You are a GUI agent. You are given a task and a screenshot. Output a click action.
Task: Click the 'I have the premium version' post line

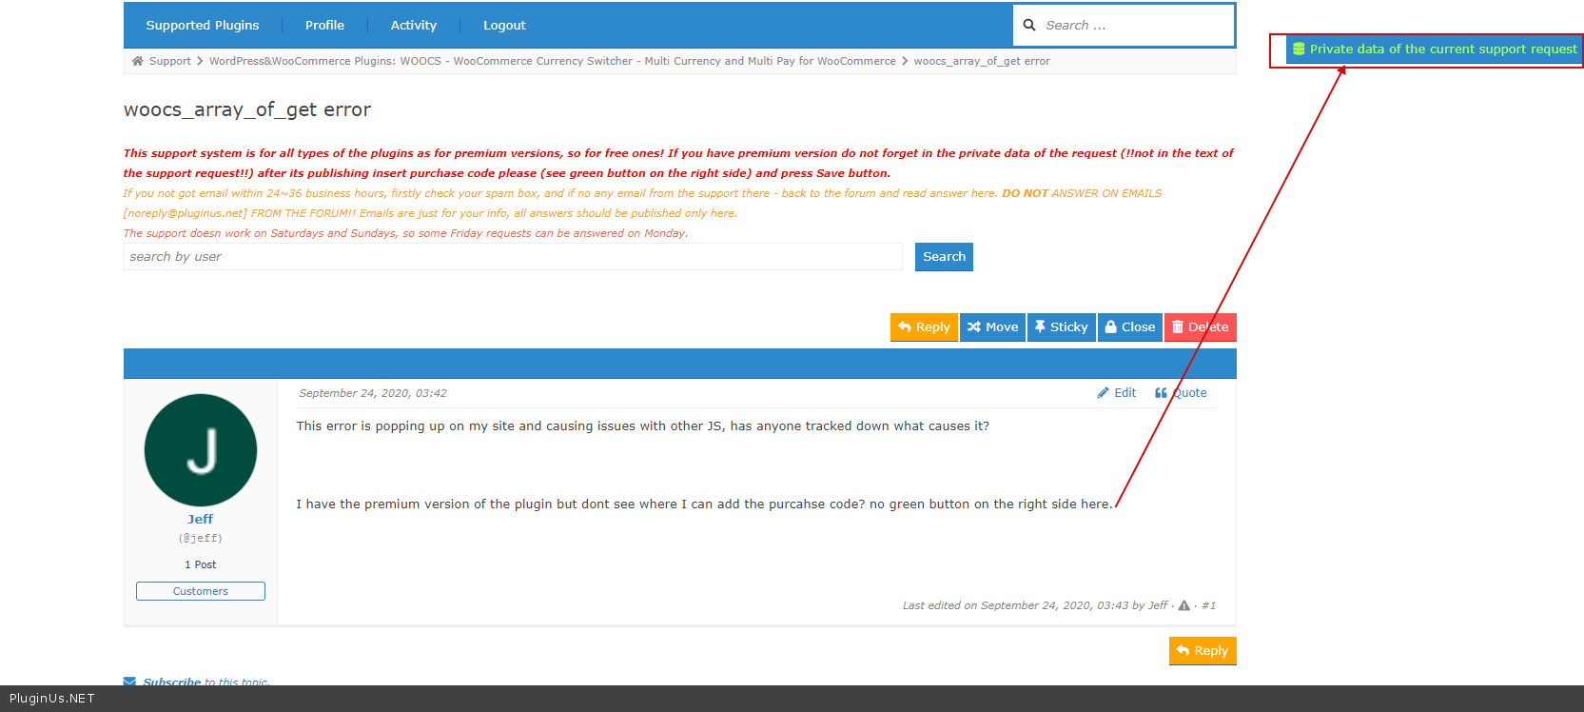(x=704, y=504)
